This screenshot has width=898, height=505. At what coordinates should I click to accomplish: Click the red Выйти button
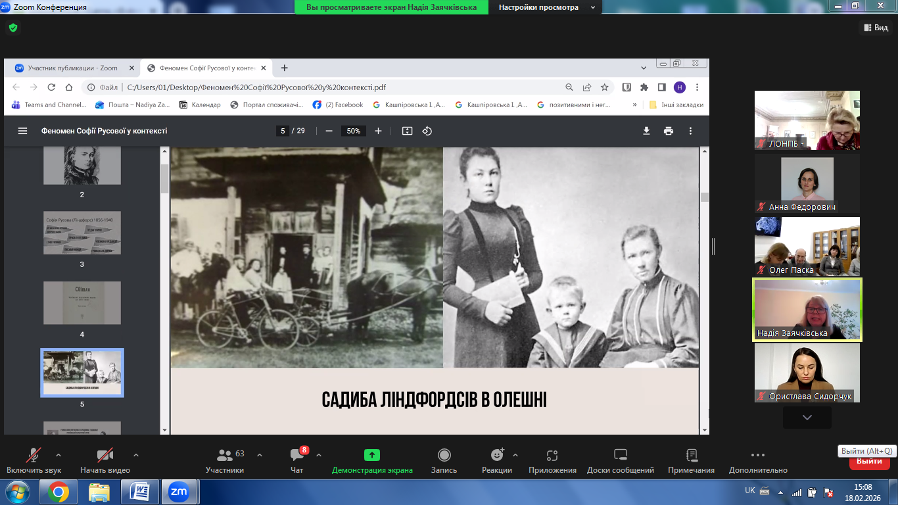[x=869, y=462]
